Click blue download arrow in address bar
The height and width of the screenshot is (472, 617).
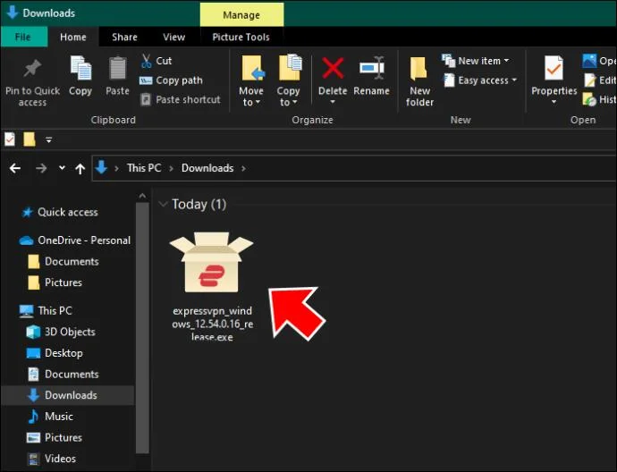[x=102, y=167]
